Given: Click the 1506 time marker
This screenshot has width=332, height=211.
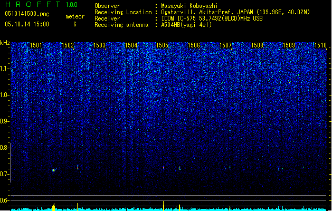Looking at the screenshot, I should point(194,45).
